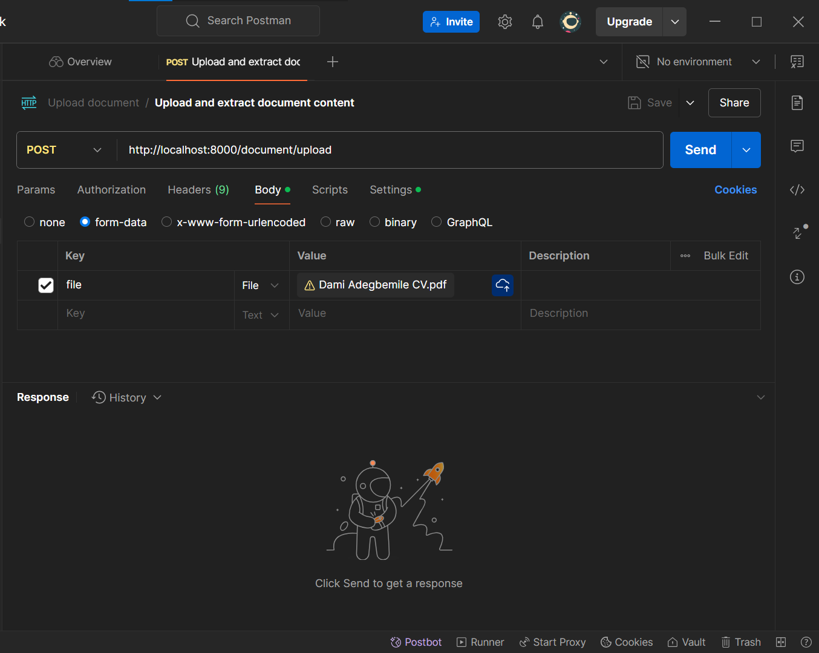Open Trash in the status bar
Screen dimensions: 819x653
click(741, 642)
